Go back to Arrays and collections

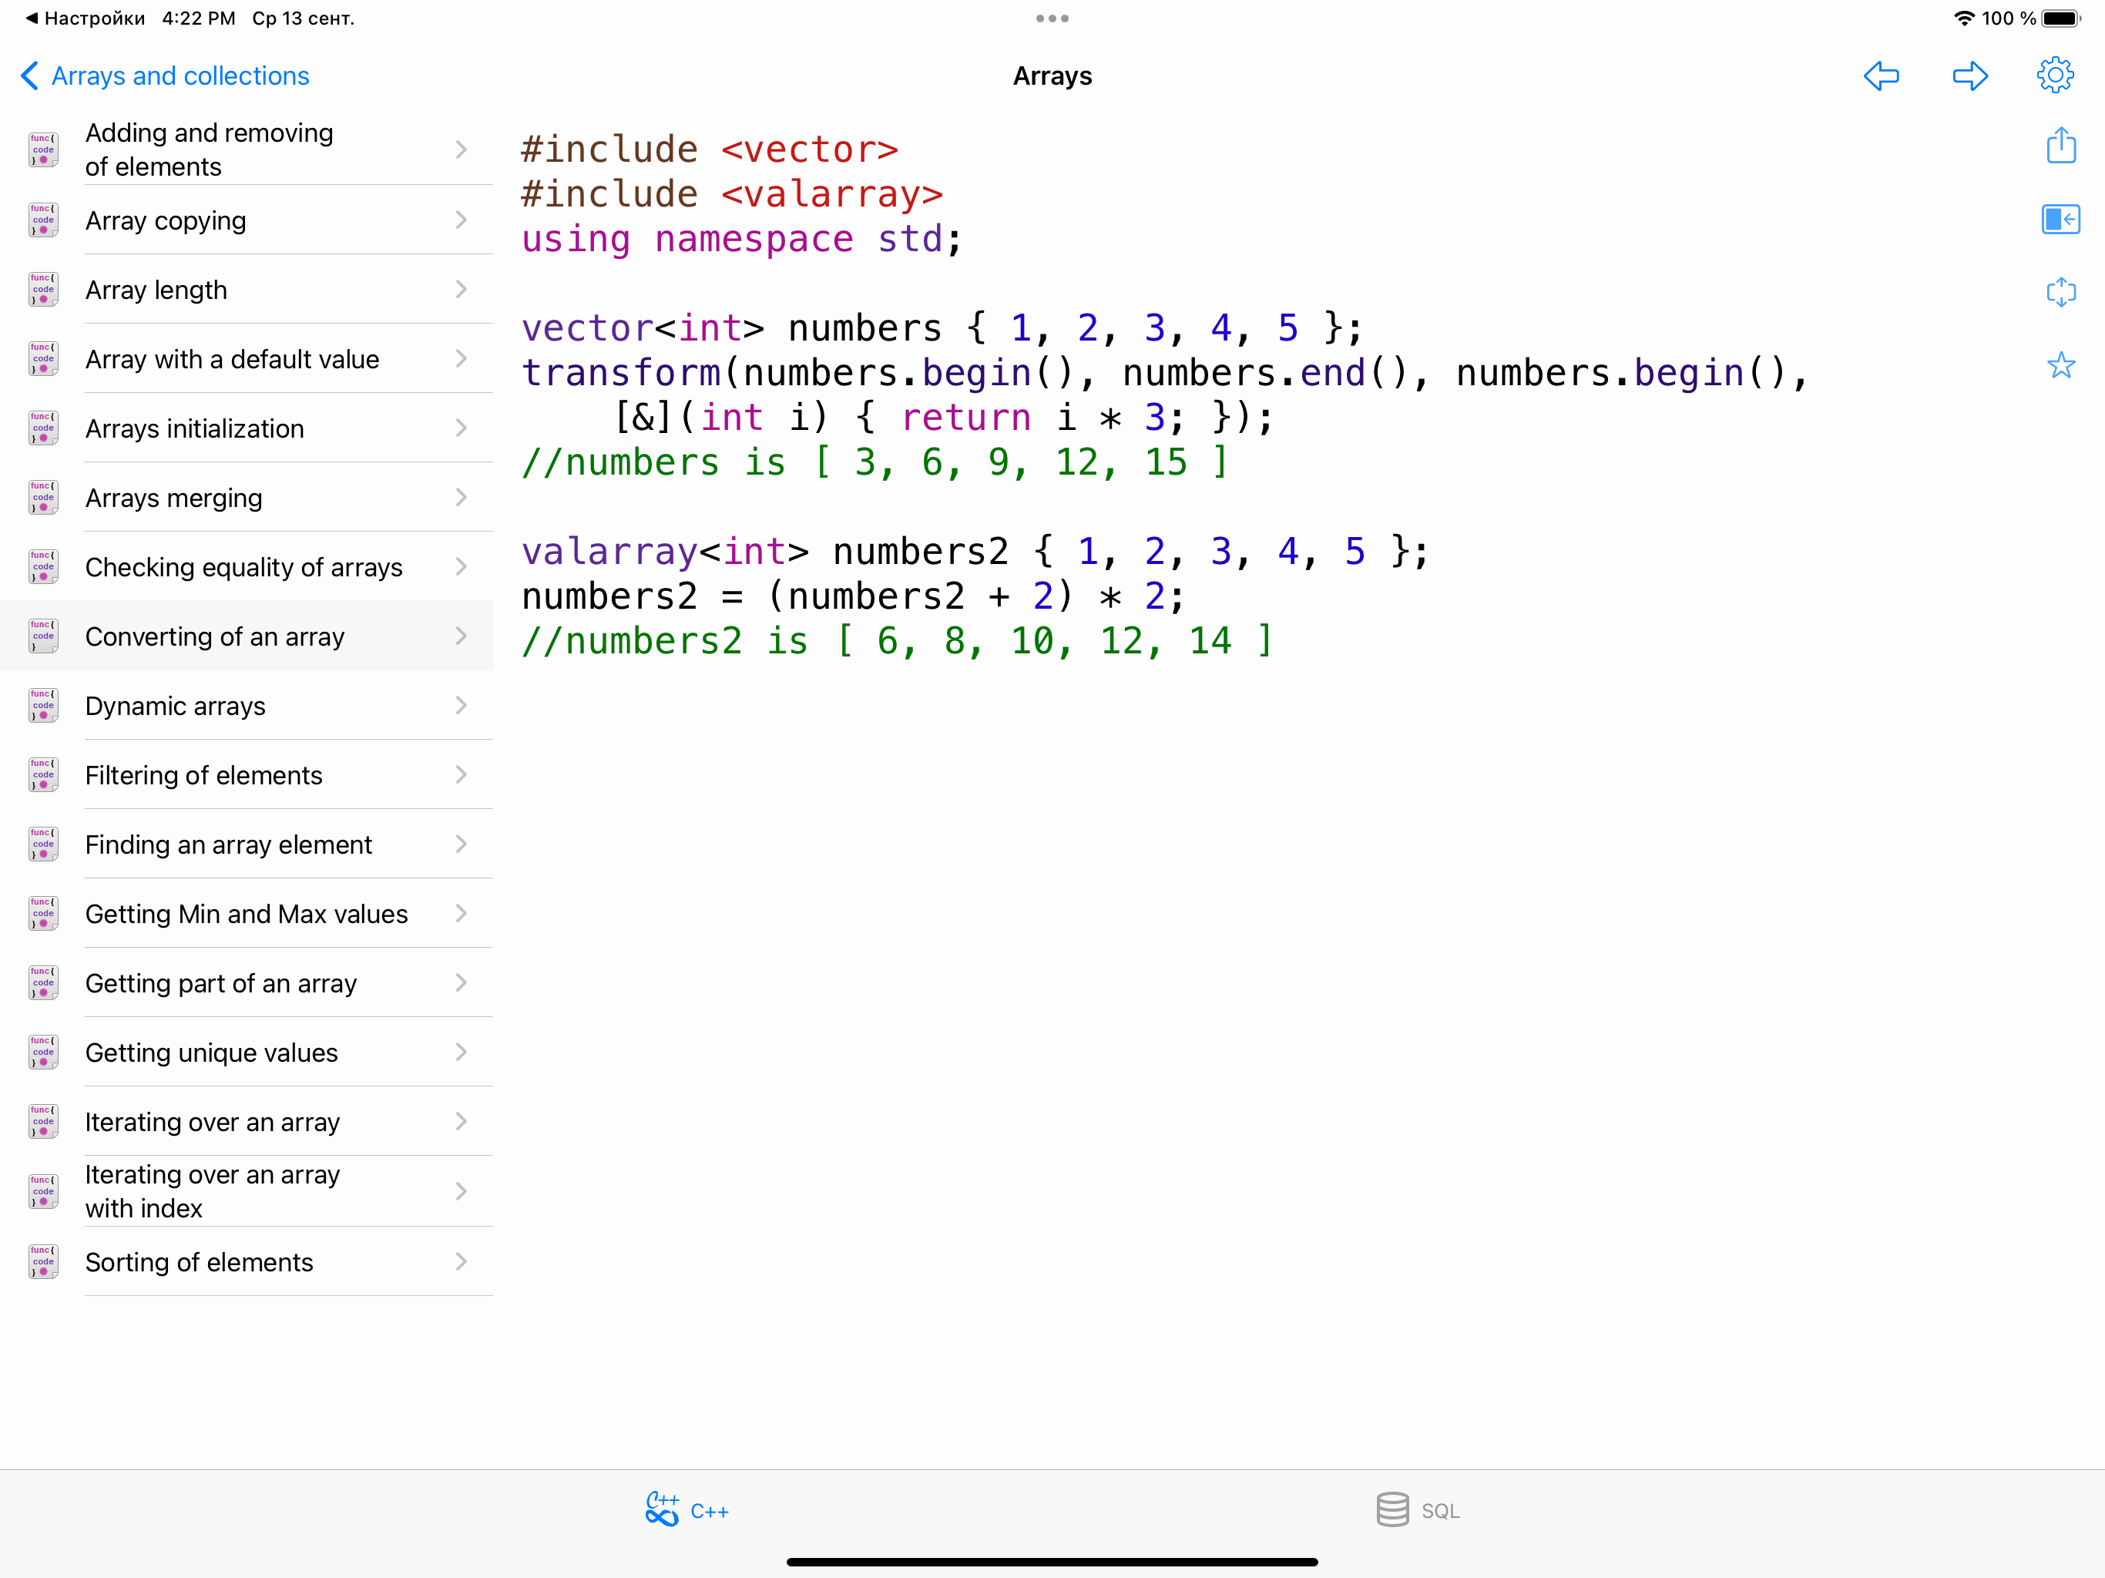click(x=166, y=76)
